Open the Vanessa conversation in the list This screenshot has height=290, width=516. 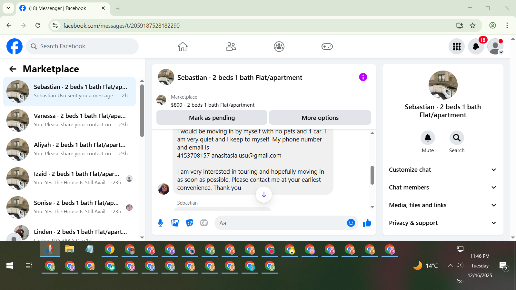click(70, 121)
